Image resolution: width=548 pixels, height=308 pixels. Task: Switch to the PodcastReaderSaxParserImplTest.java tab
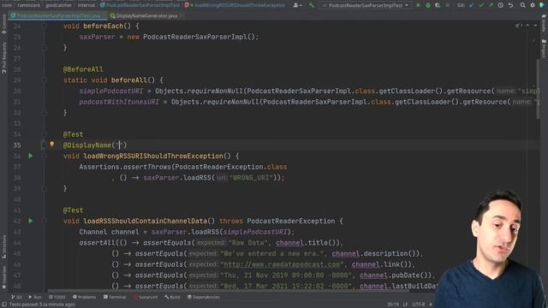click(x=58, y=15)
